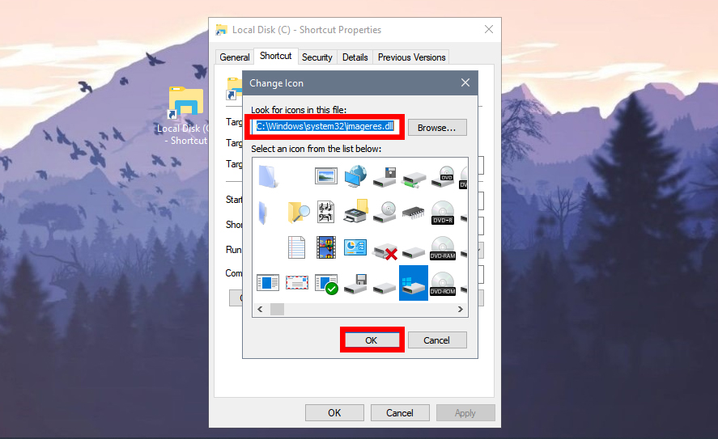Open the Security tab
The height and width of the screenshot is (439, 718).
317,57
